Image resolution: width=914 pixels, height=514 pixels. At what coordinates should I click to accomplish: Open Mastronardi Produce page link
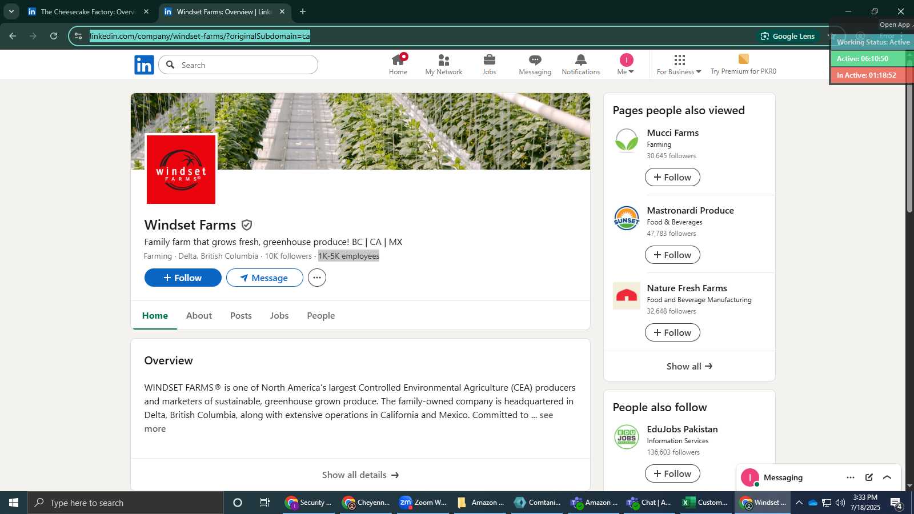click(x=690, y=210)
